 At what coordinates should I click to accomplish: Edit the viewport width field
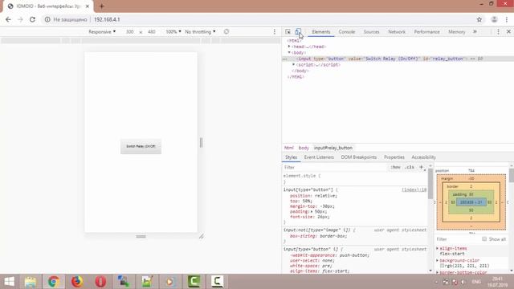click(130, 32)
